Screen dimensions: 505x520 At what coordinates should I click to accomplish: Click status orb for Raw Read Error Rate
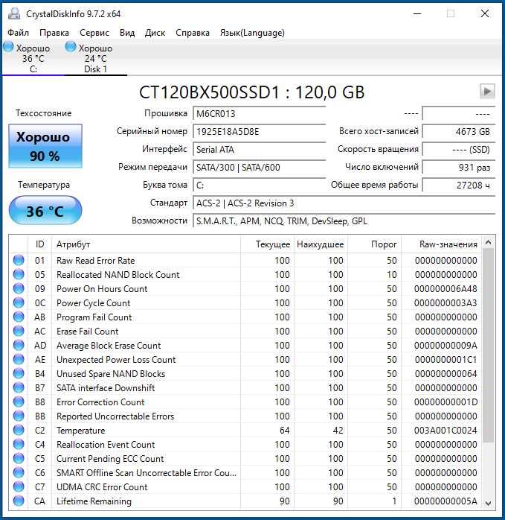click(19, 260)
